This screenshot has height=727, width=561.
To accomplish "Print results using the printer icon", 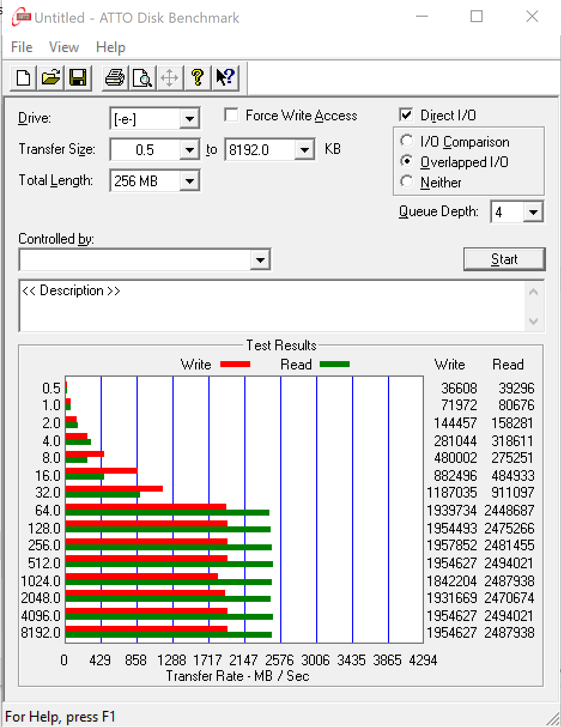I will point(114,78).
